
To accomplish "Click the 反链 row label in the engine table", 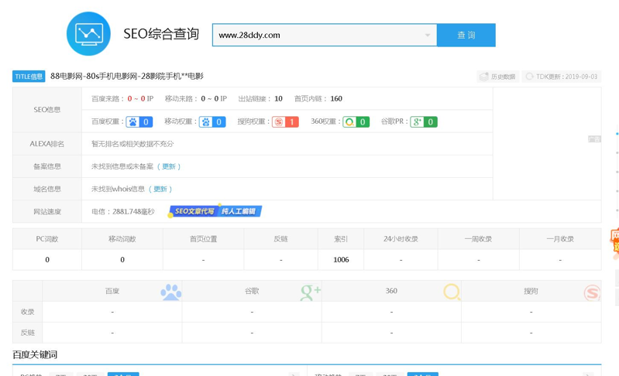I will click(x=28, y=333).
